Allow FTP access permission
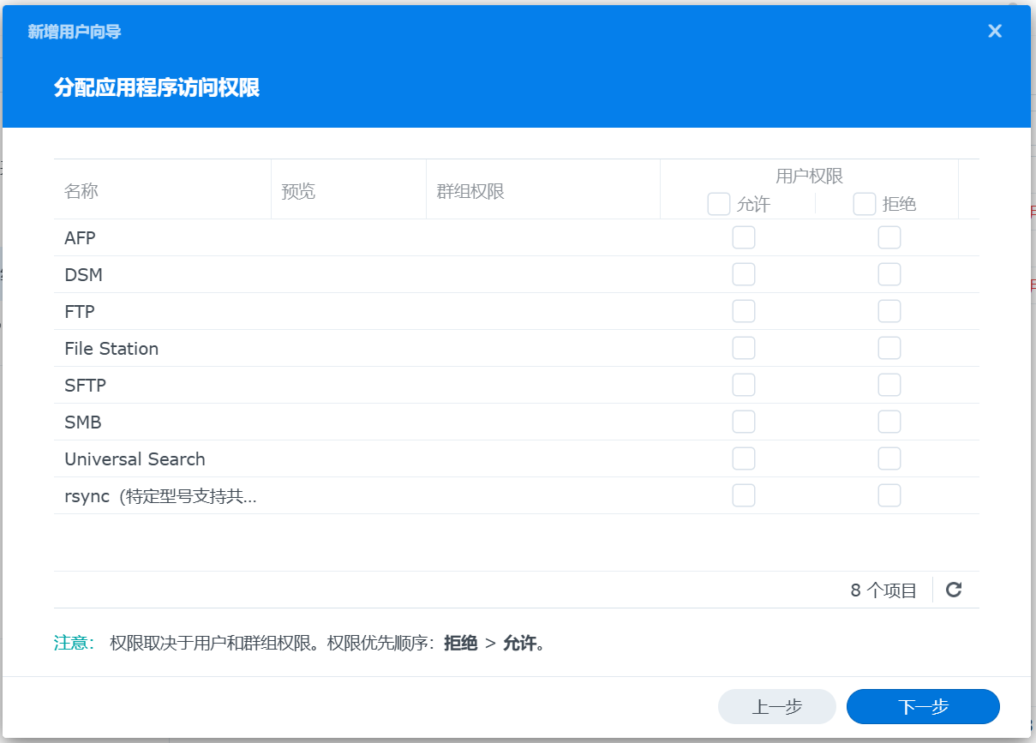Viewport: 1036px width, 743px height. point(744,311)
